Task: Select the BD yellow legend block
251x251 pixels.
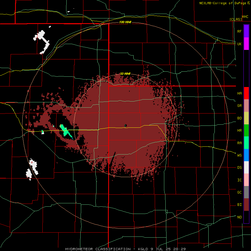Action: tap(246, 118)
